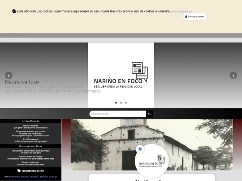Select the third carousel indicator dot
This screenshot has height=181, width=242.
click(126, 103)
